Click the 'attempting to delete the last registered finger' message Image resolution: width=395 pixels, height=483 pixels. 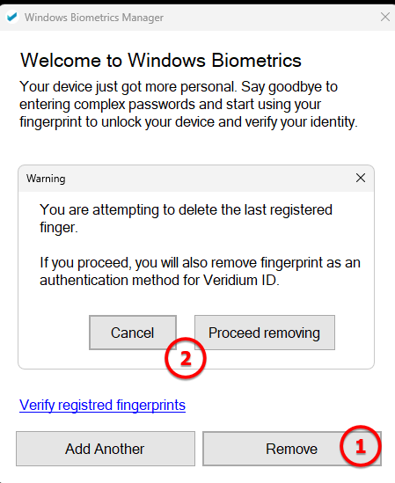[x=186, y=218]
